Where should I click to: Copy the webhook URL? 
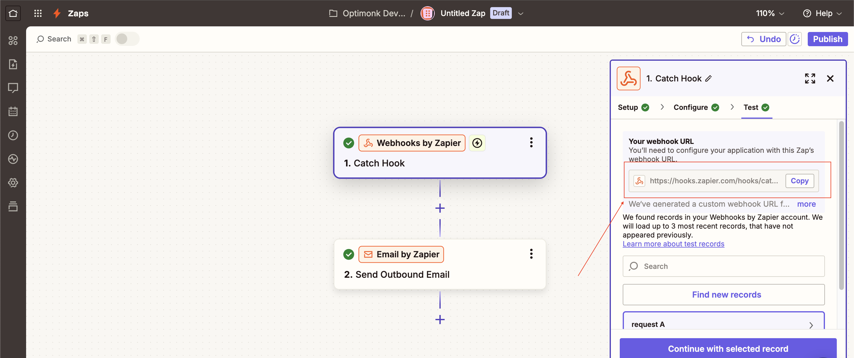pyautogui.click(x=799, y=181)
